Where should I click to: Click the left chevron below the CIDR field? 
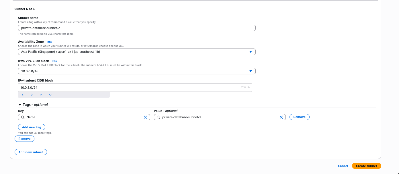pos(23,94)
